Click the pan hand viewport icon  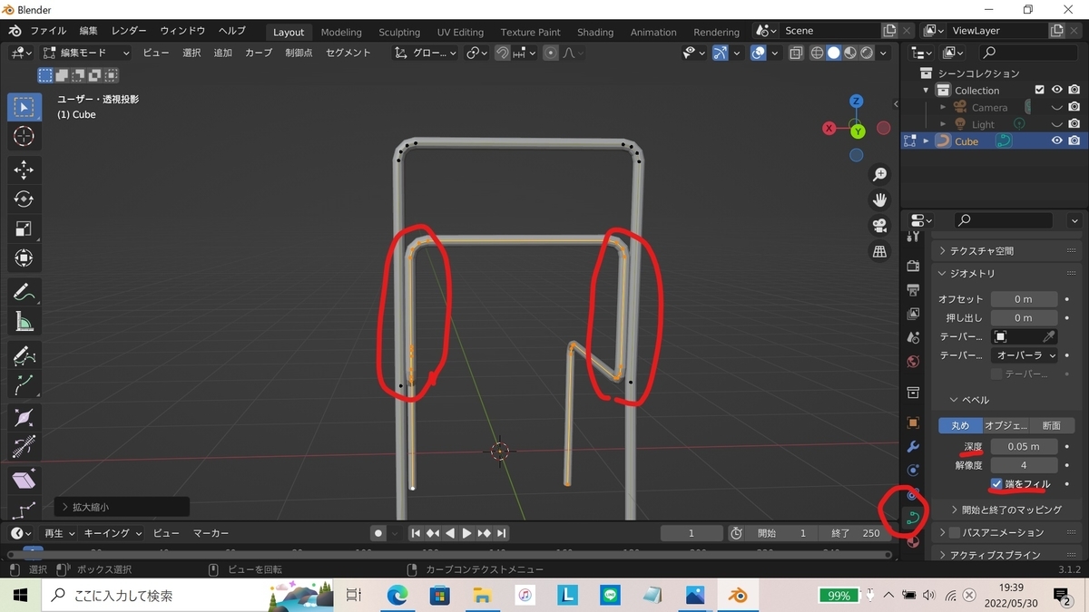point(879,199)
